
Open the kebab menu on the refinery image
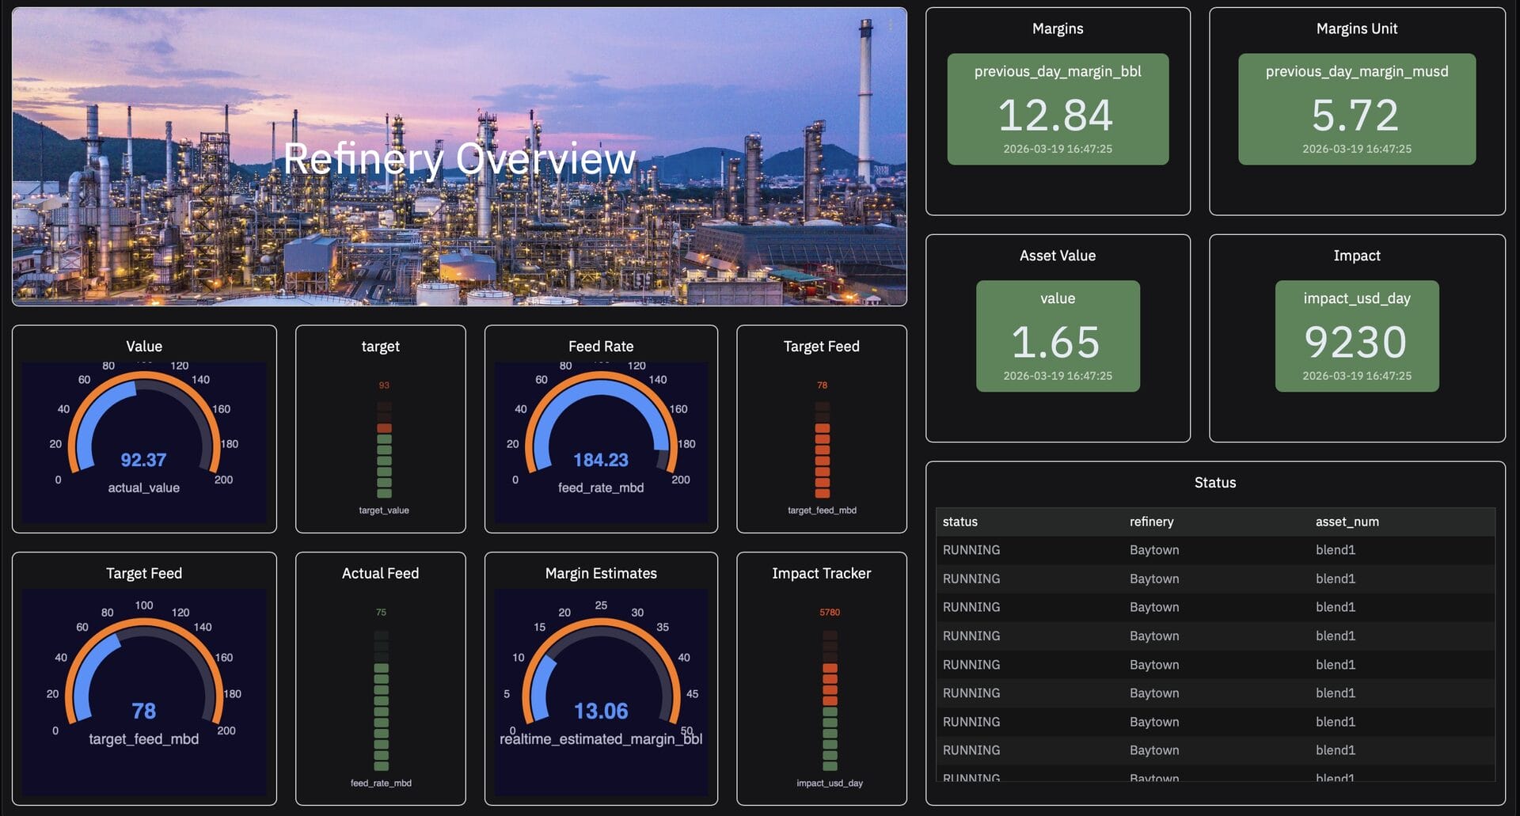point(891,25)
